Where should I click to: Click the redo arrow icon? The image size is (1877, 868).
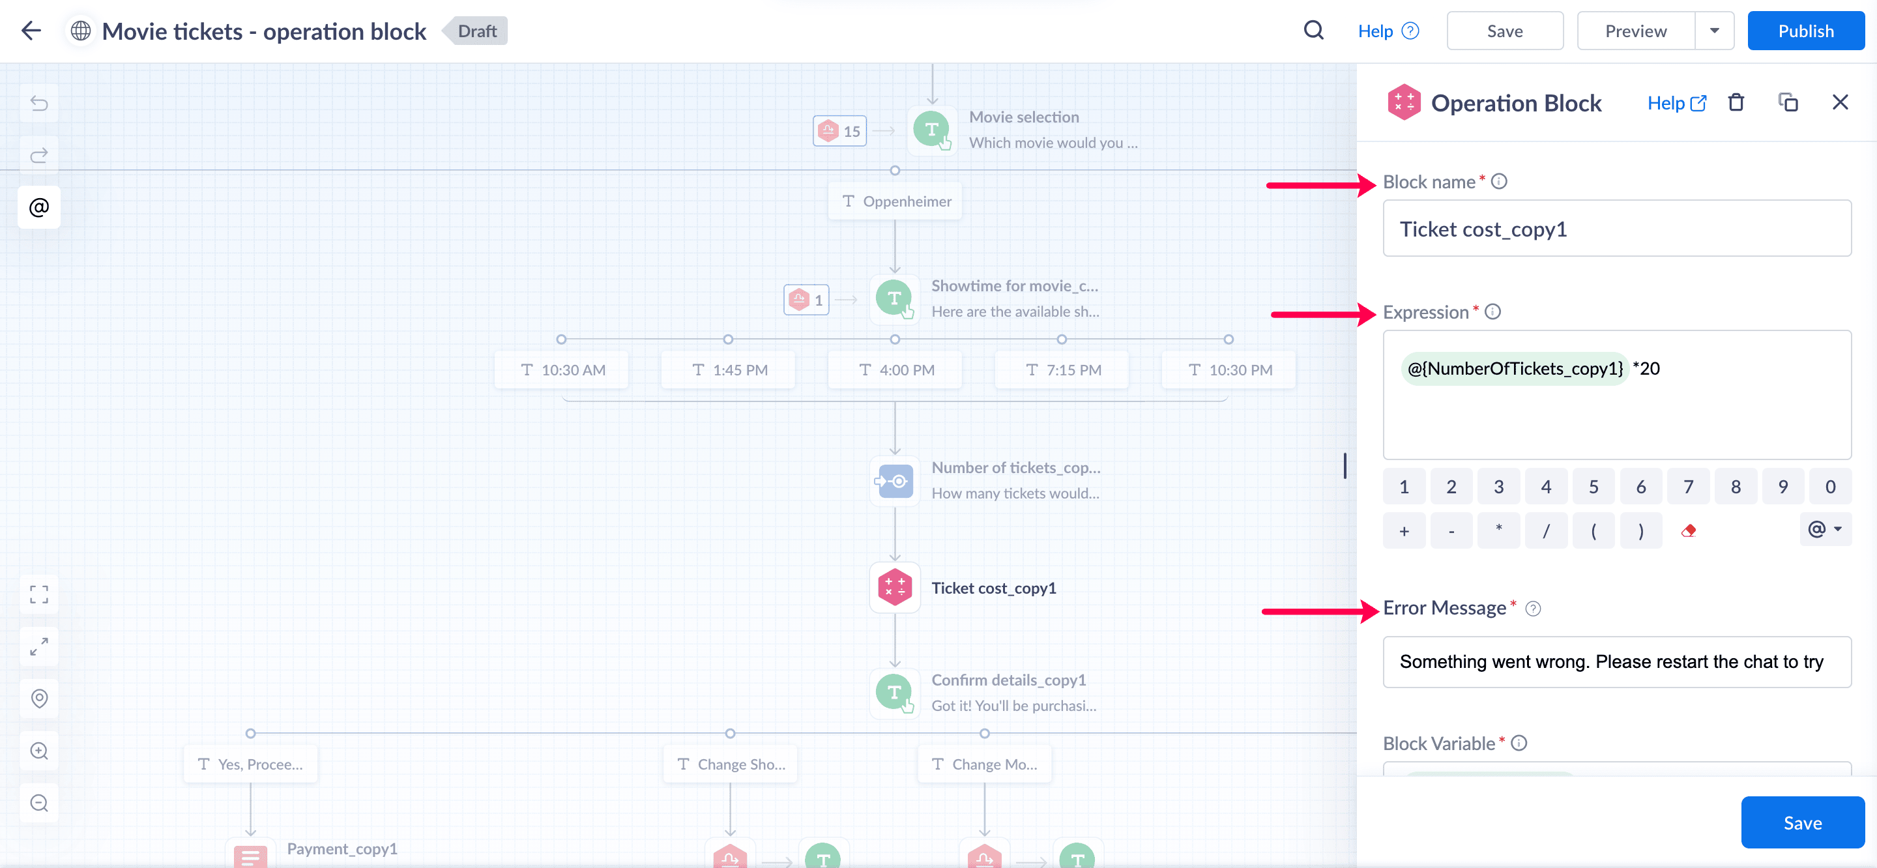pyautogui.click(x=39, y=155)
